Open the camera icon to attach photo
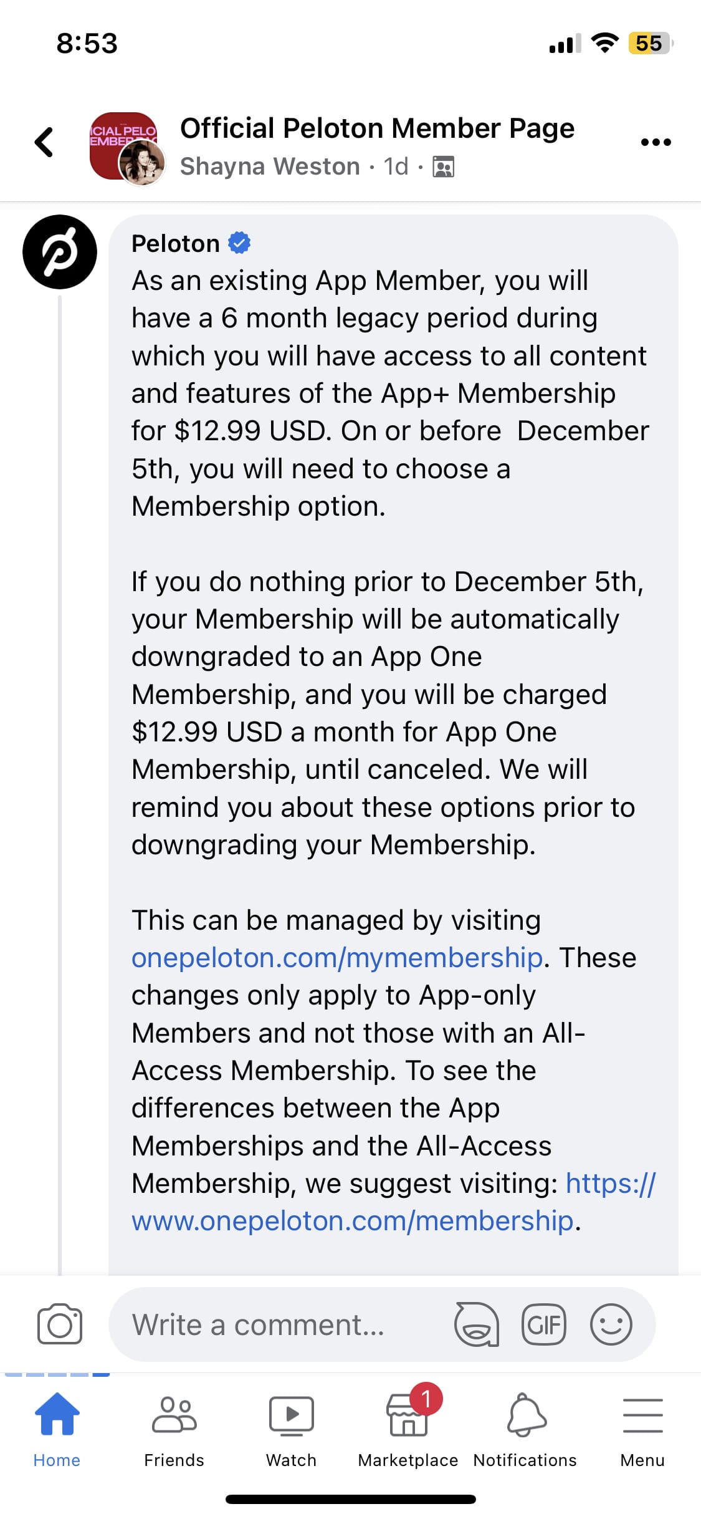 tap(60, 1324)
